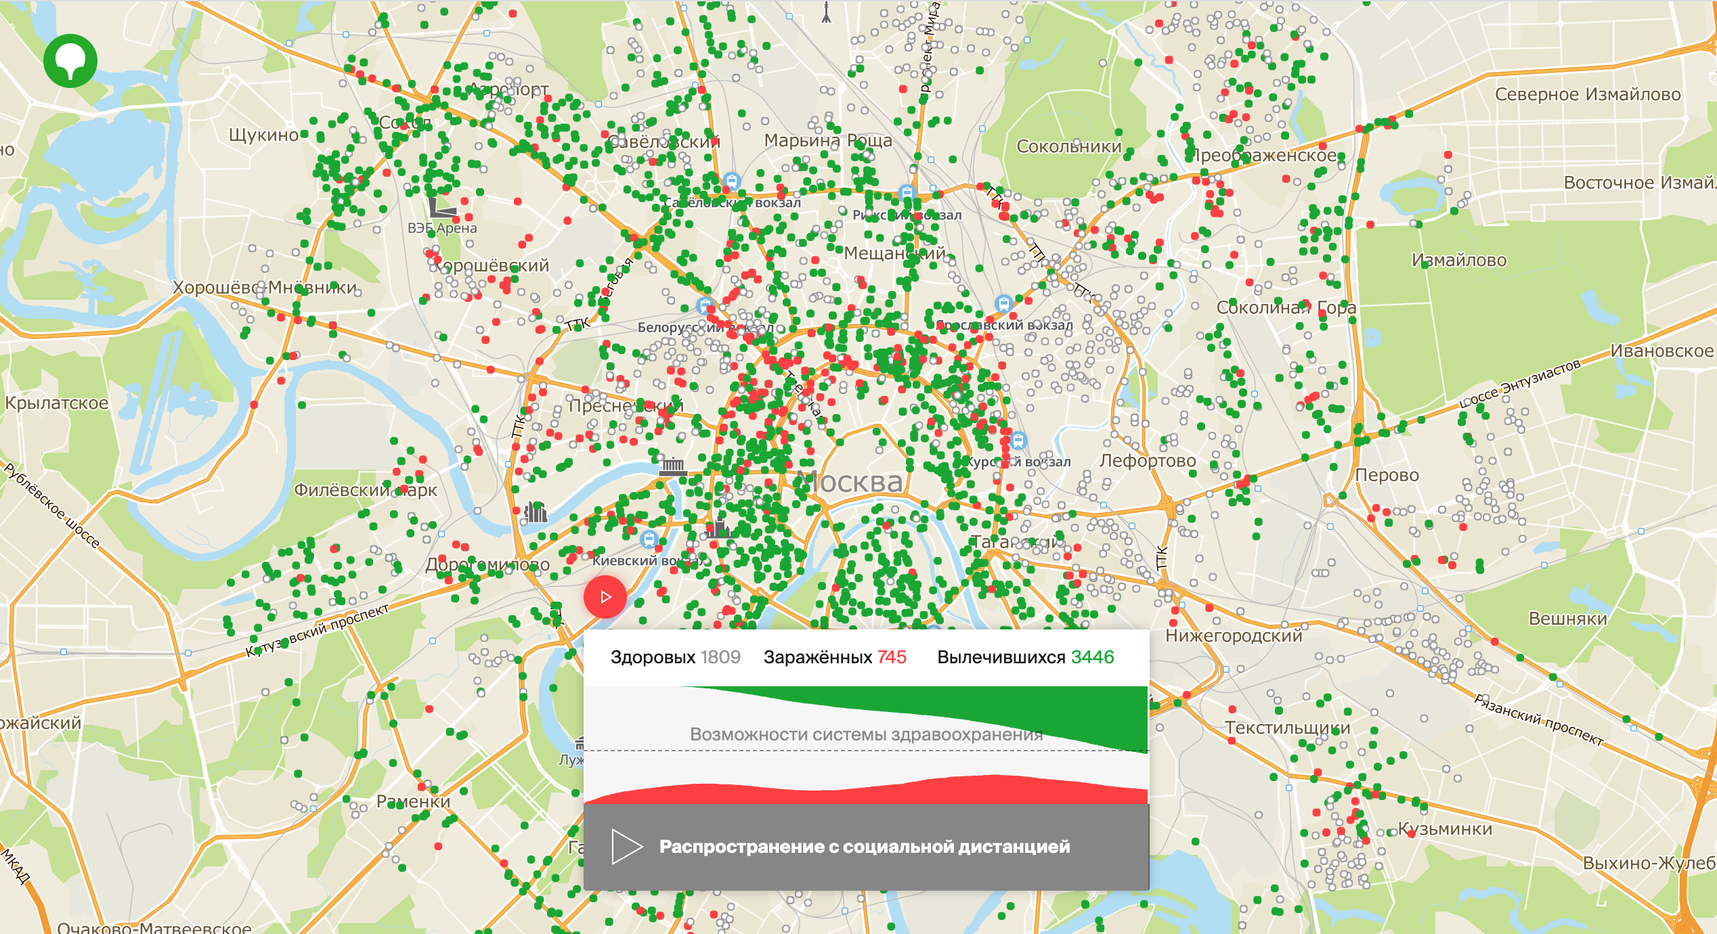Viewport: 1717px width, 934px height.
Task: Click the 'Крылатское' district label
Action: (57, 403)
